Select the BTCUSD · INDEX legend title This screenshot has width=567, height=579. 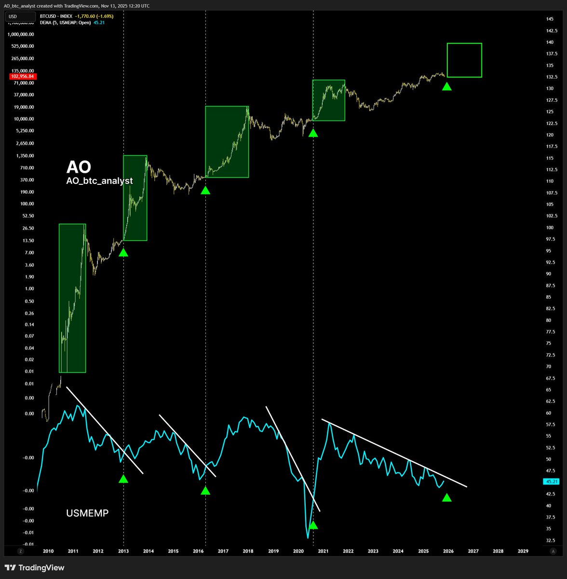56,16
